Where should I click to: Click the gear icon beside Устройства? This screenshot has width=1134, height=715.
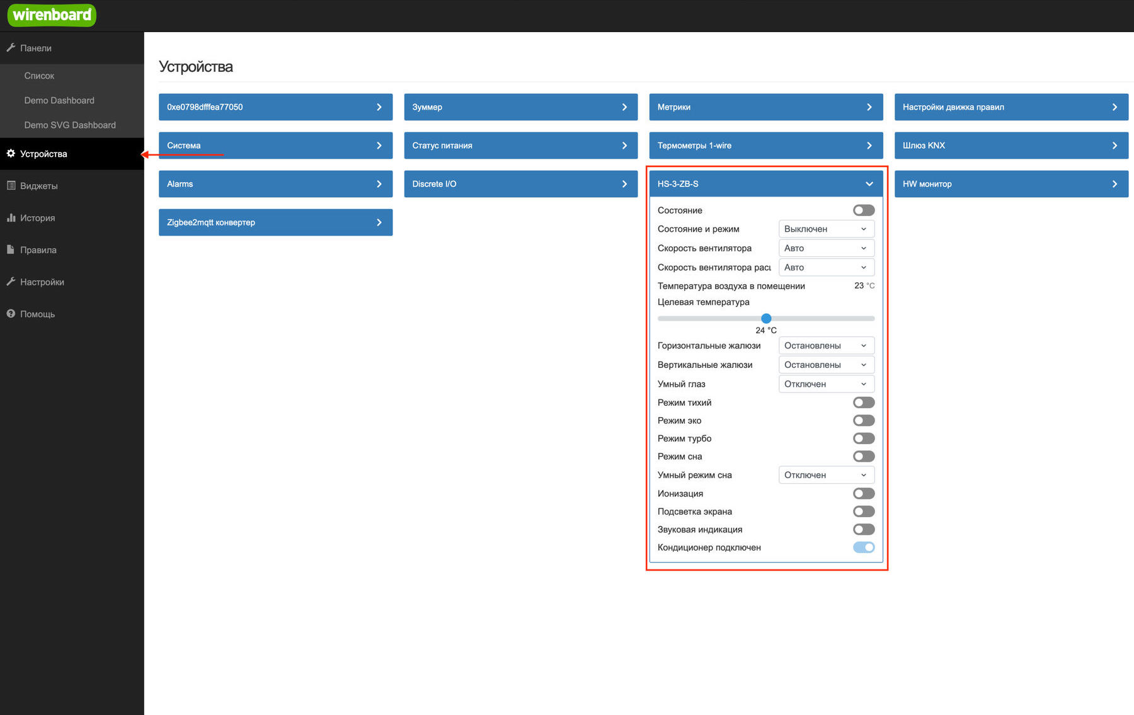click(11, 154)
